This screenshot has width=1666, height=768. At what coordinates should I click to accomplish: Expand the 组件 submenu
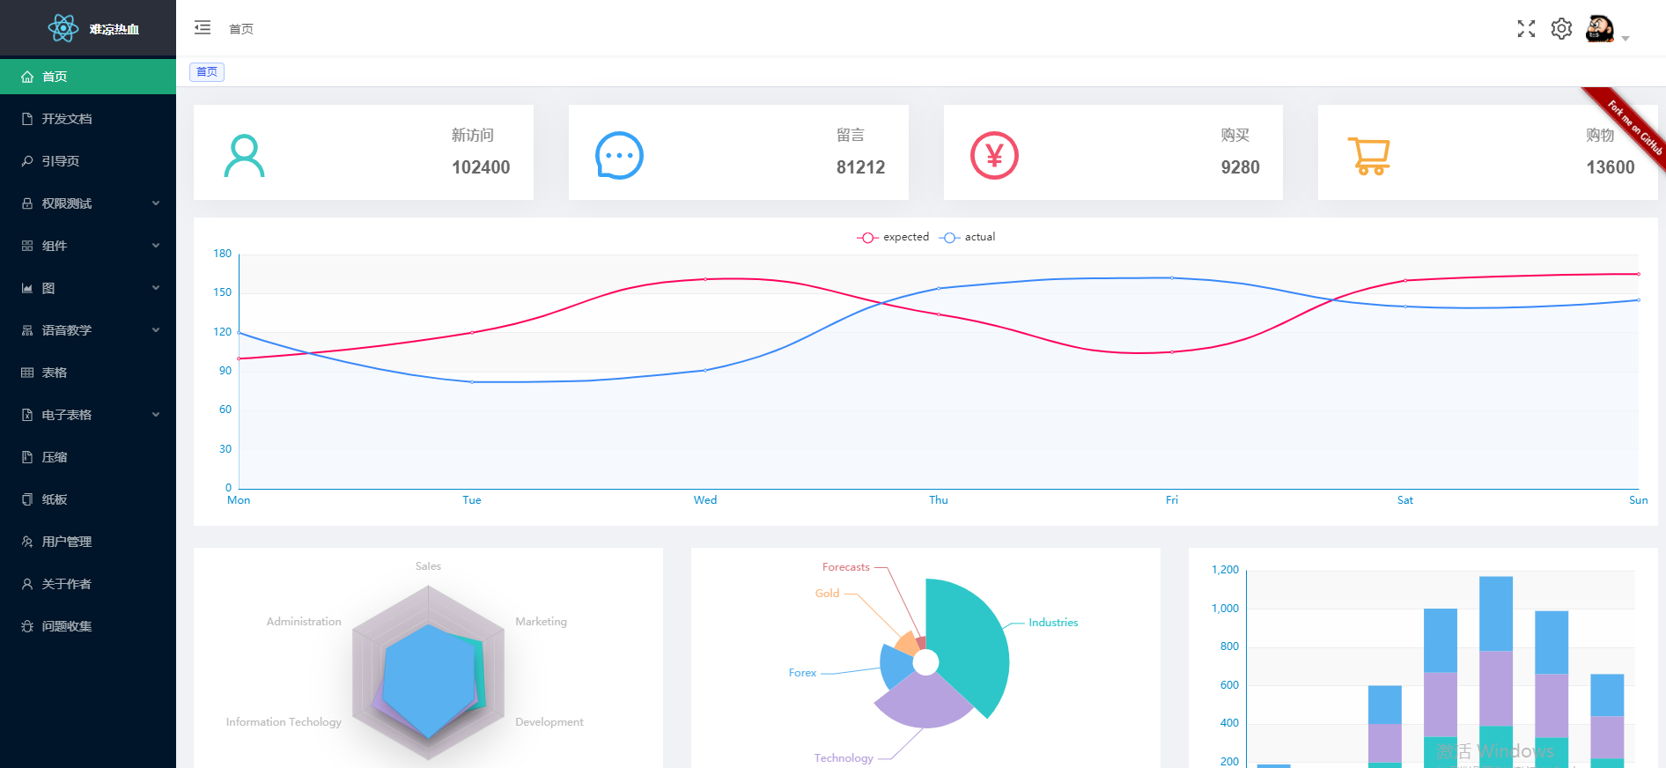click(88, 246)
